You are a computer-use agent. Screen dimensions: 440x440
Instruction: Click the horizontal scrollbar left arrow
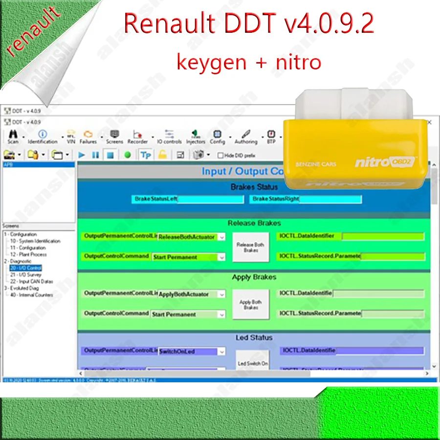pyautogui.click(x=81, y=374)
